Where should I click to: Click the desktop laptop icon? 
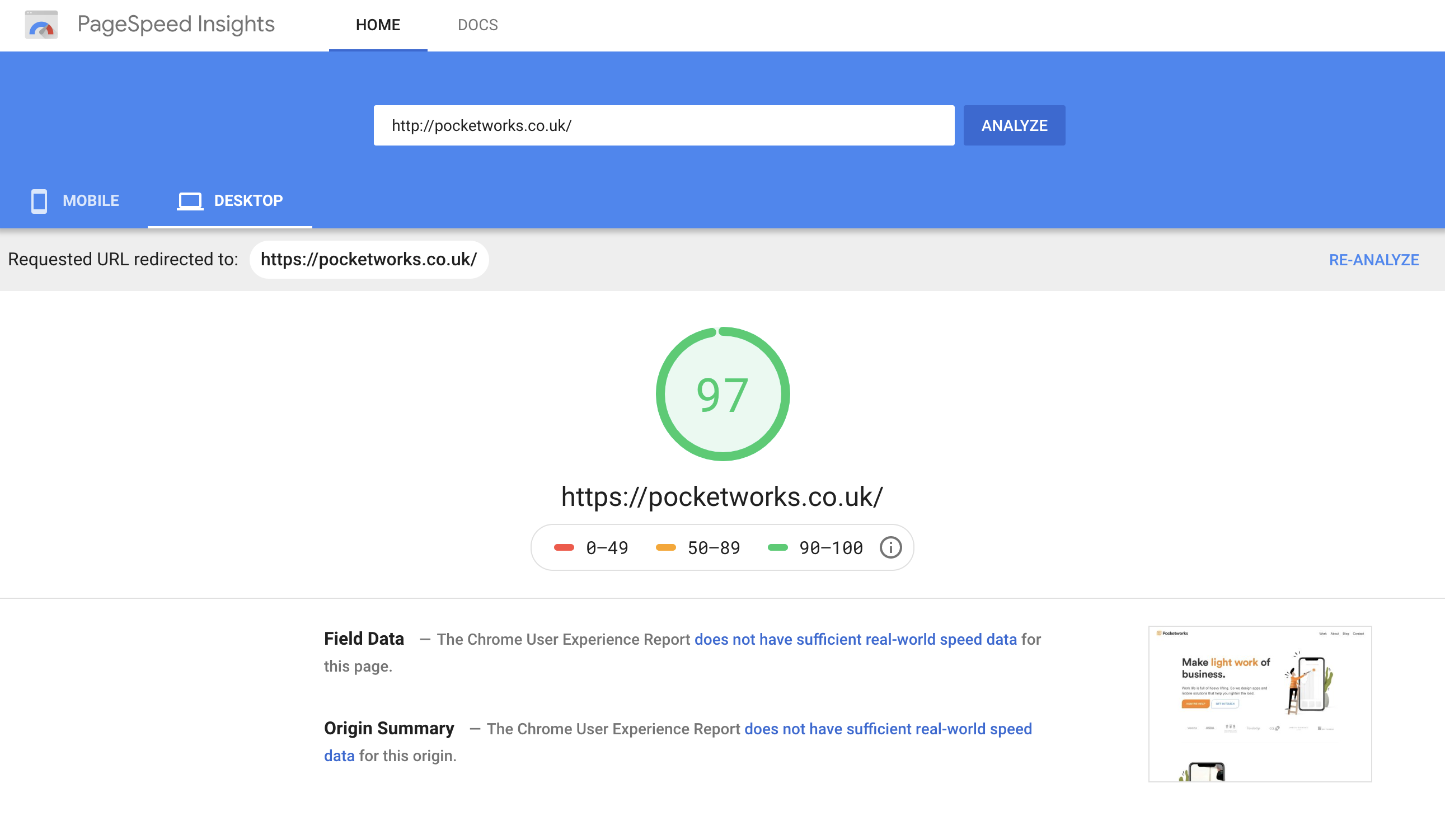pyautogui.click(x=190, y=201)
